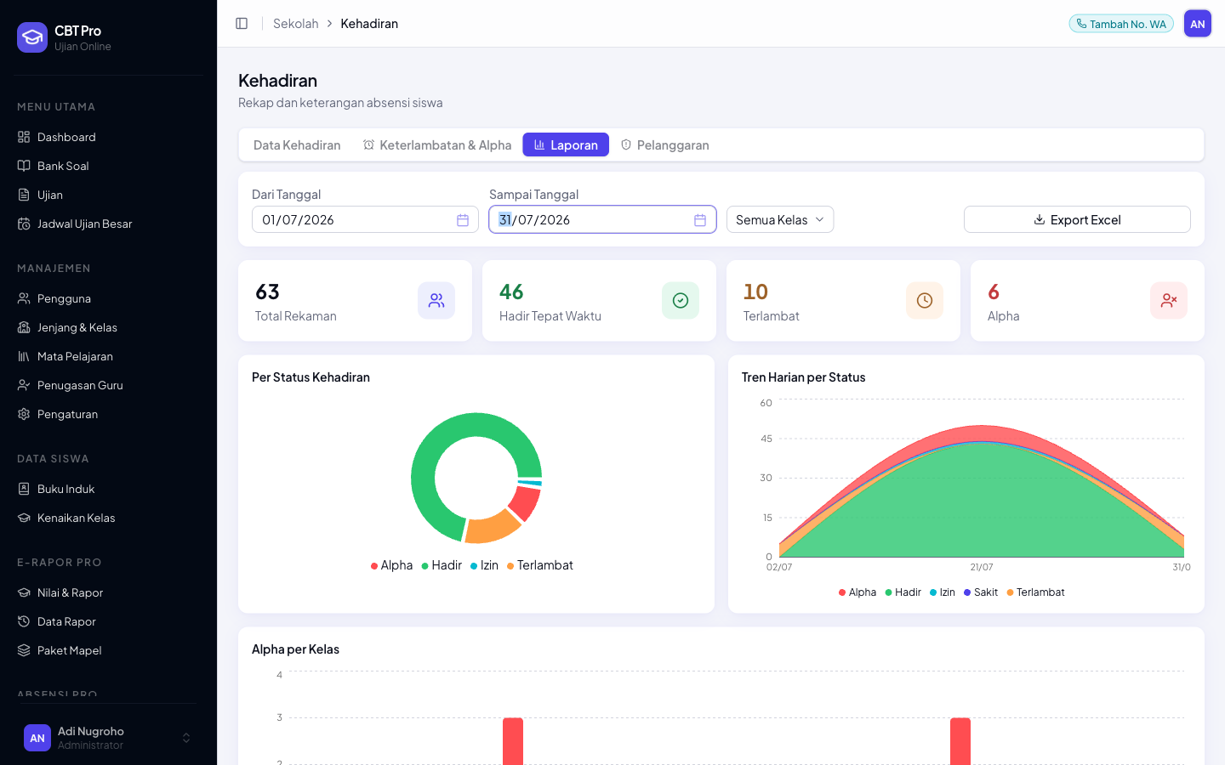Image resolution: width=1225 pixels, height=765 pixels.
Task: Click the Pengaturan gear icon
Action: click(x=24, y=414)
